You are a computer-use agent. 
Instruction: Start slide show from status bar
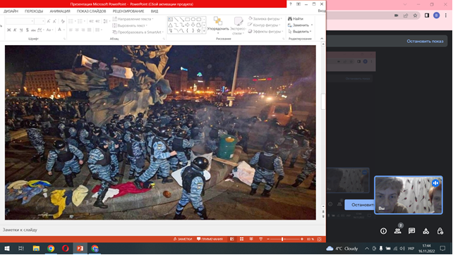(x=260, y=239)
